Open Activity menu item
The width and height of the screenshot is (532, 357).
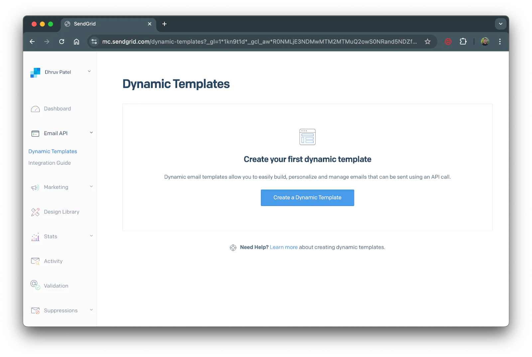click(53, 262)
